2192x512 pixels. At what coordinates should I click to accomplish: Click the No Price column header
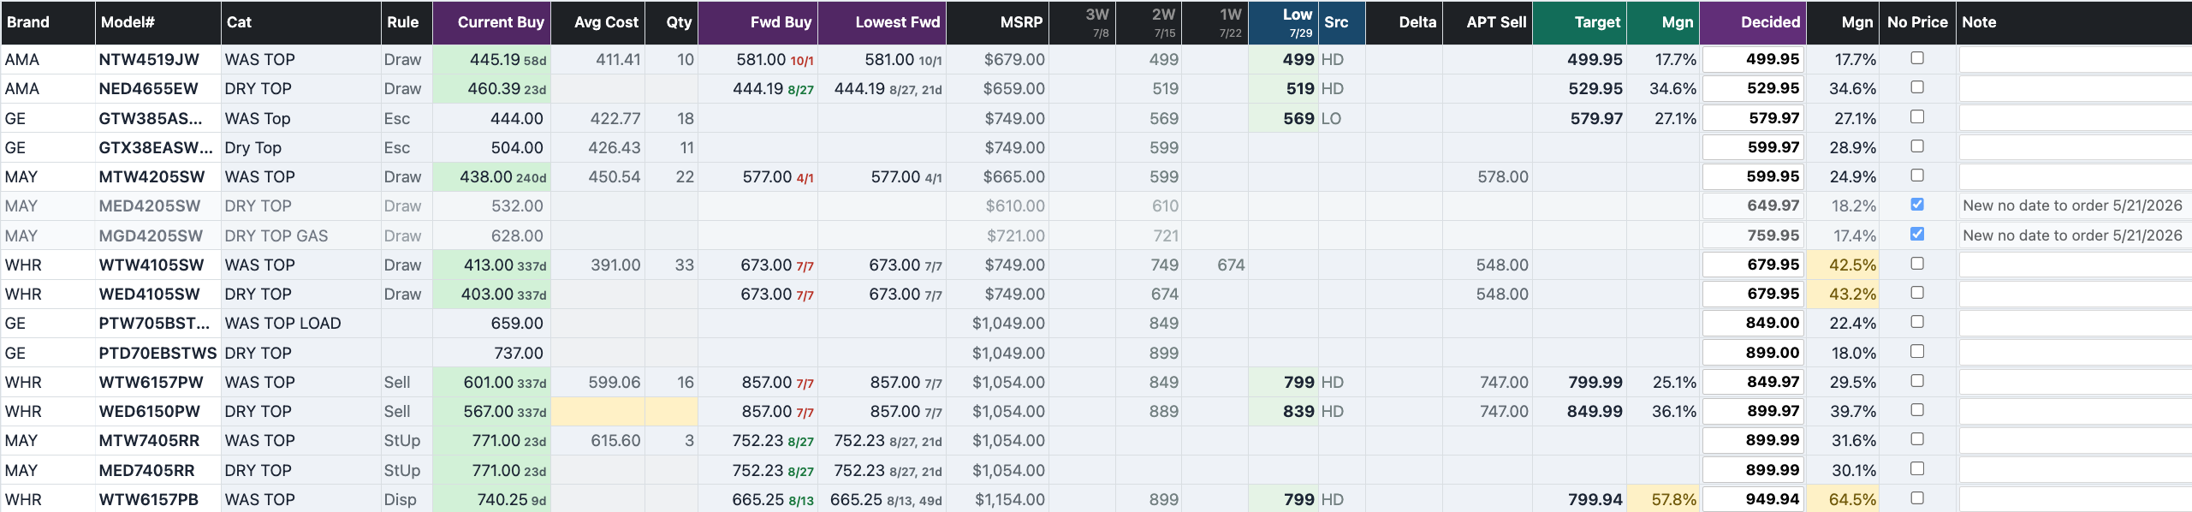(x=1917, y=22)
